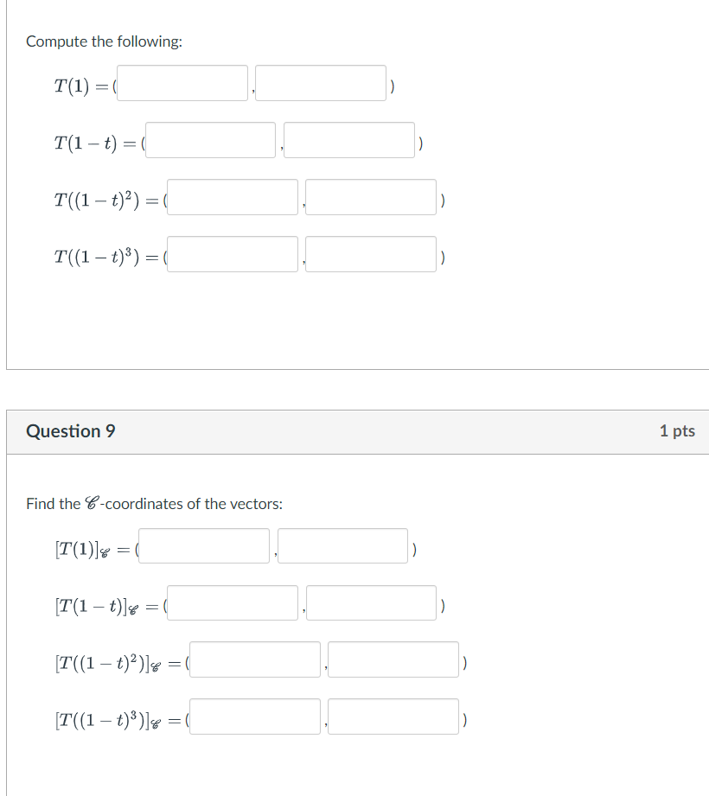Click the first coordinate box for [T(1)]
The image size is (709, 796).
[x=203, y=545]
